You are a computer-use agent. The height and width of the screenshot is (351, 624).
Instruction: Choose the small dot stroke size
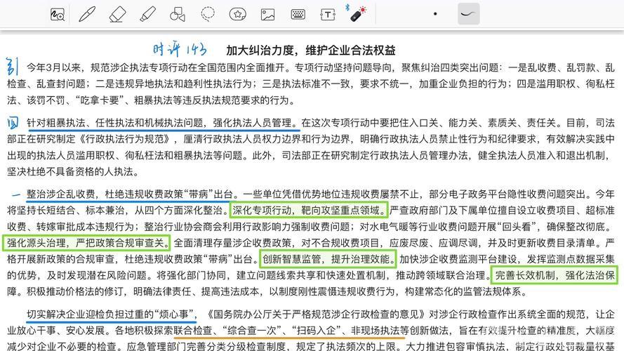tap(435, 14)
